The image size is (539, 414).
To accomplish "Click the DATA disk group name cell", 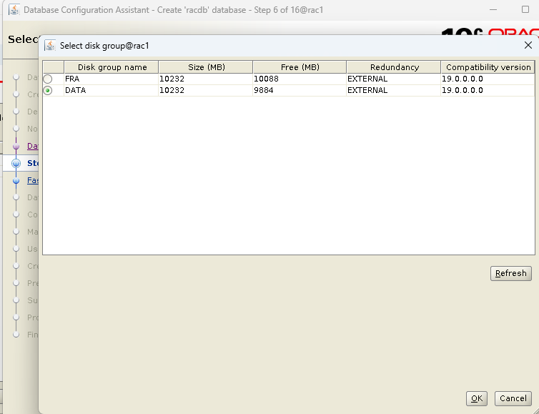I will click(x=112, y=90).
